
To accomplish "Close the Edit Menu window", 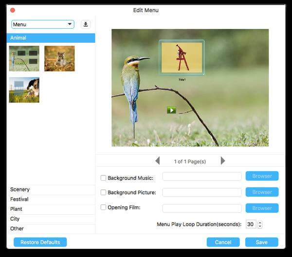I will click(13, 10).
